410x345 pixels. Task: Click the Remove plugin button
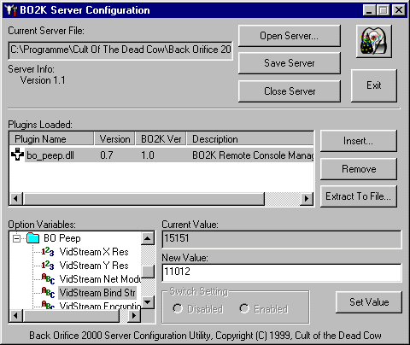click(x=359, y=169)
